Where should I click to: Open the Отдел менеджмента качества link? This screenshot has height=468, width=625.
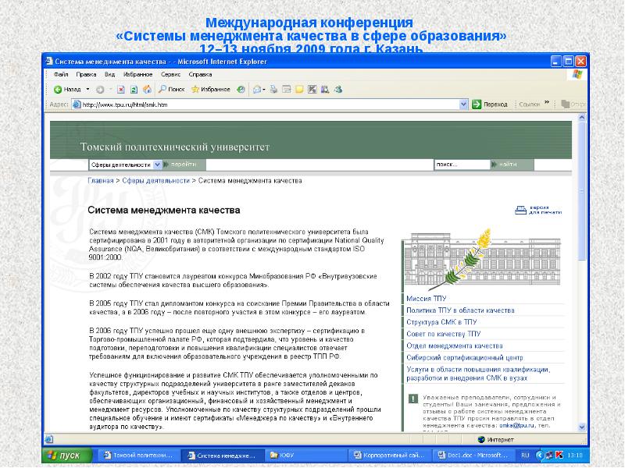coord(454,346)
